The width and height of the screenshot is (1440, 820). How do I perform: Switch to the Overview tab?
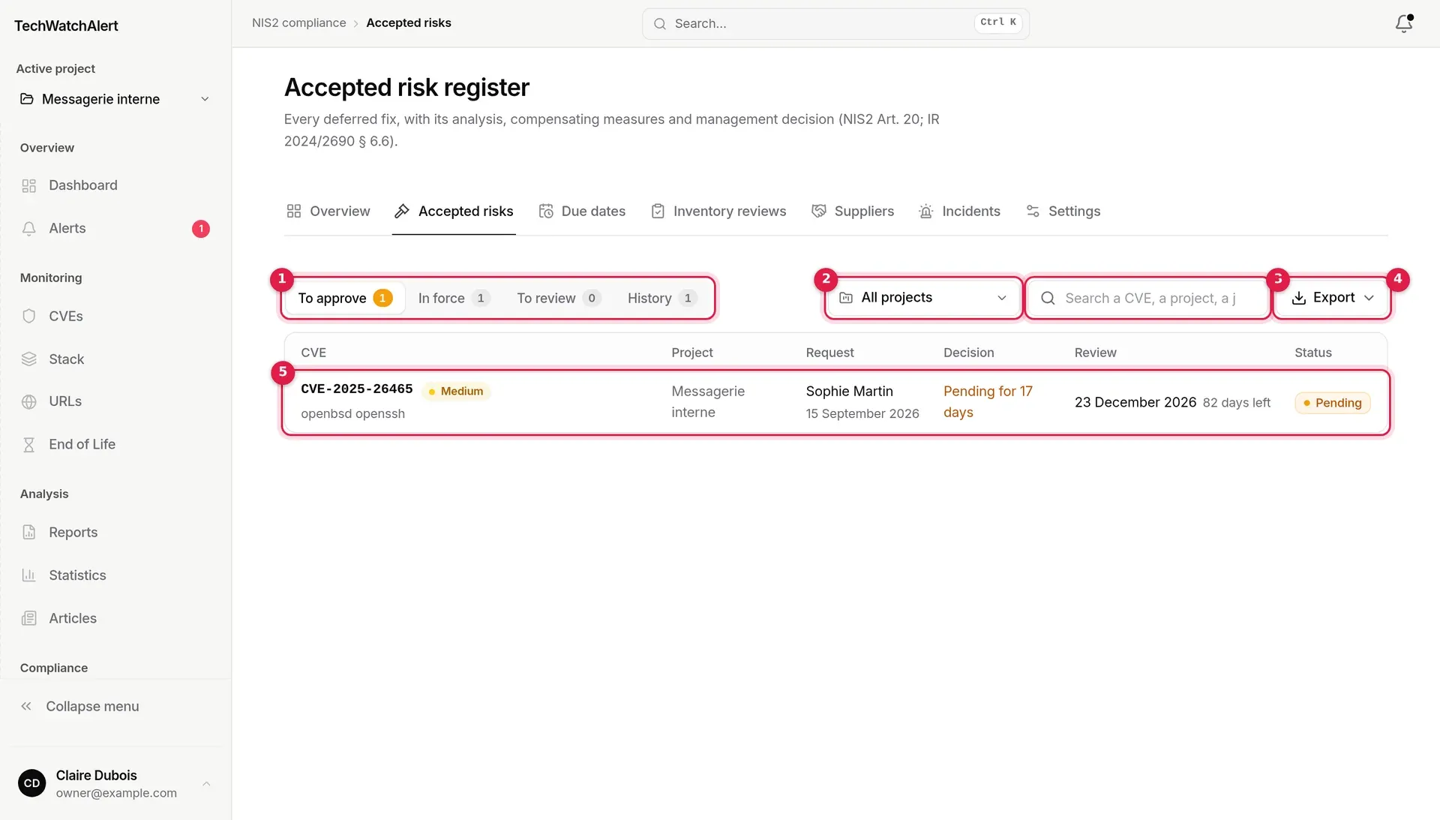coord(328,212)
